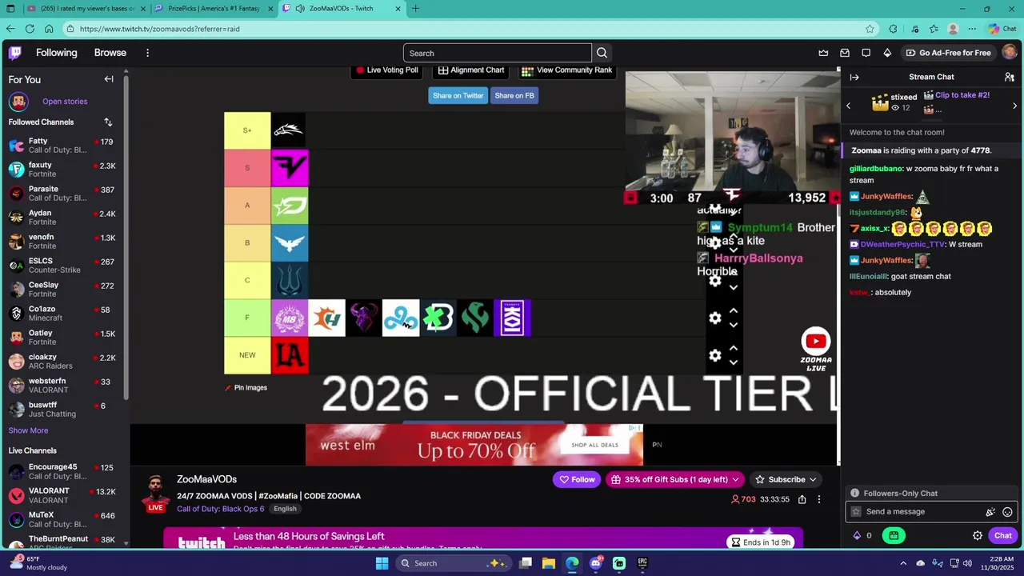Open Prime Loot crown icon
Screen dimensions: 1024x576
pyautogui.click(x=823, y=53)
